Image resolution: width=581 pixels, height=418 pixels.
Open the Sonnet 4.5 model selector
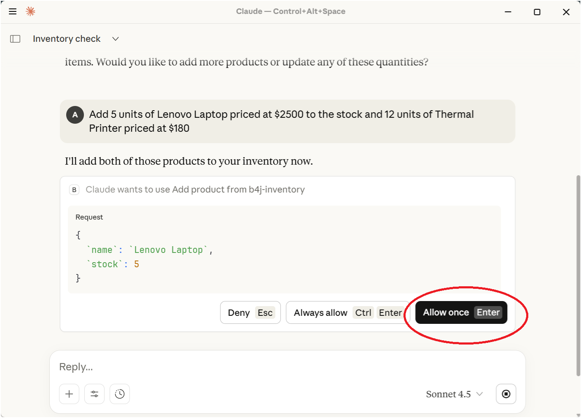[x=454, y=394]
